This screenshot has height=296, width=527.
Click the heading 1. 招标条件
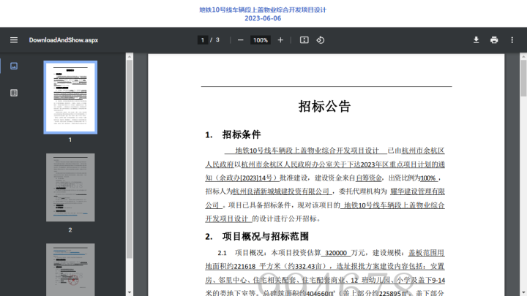coord(233,134)
